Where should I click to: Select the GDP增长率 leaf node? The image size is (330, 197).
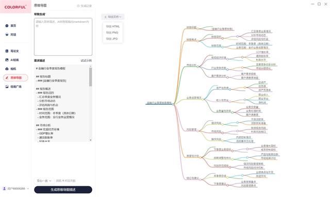pos(262,52)
